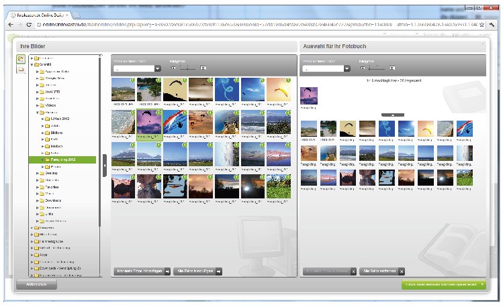Select smoke-ring blue sky photo in Auswahl panel
The height and width of the screenshot is (307, 503).
(x=387, y=129)
